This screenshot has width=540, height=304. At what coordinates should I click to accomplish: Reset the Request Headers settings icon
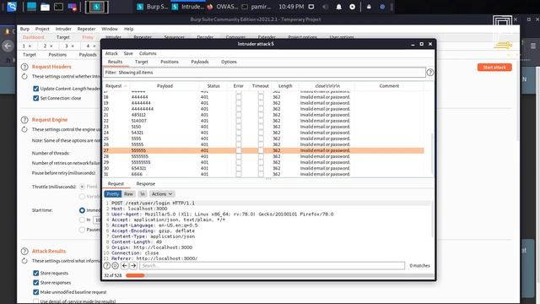pyautogui.click(x=24, y=76)
